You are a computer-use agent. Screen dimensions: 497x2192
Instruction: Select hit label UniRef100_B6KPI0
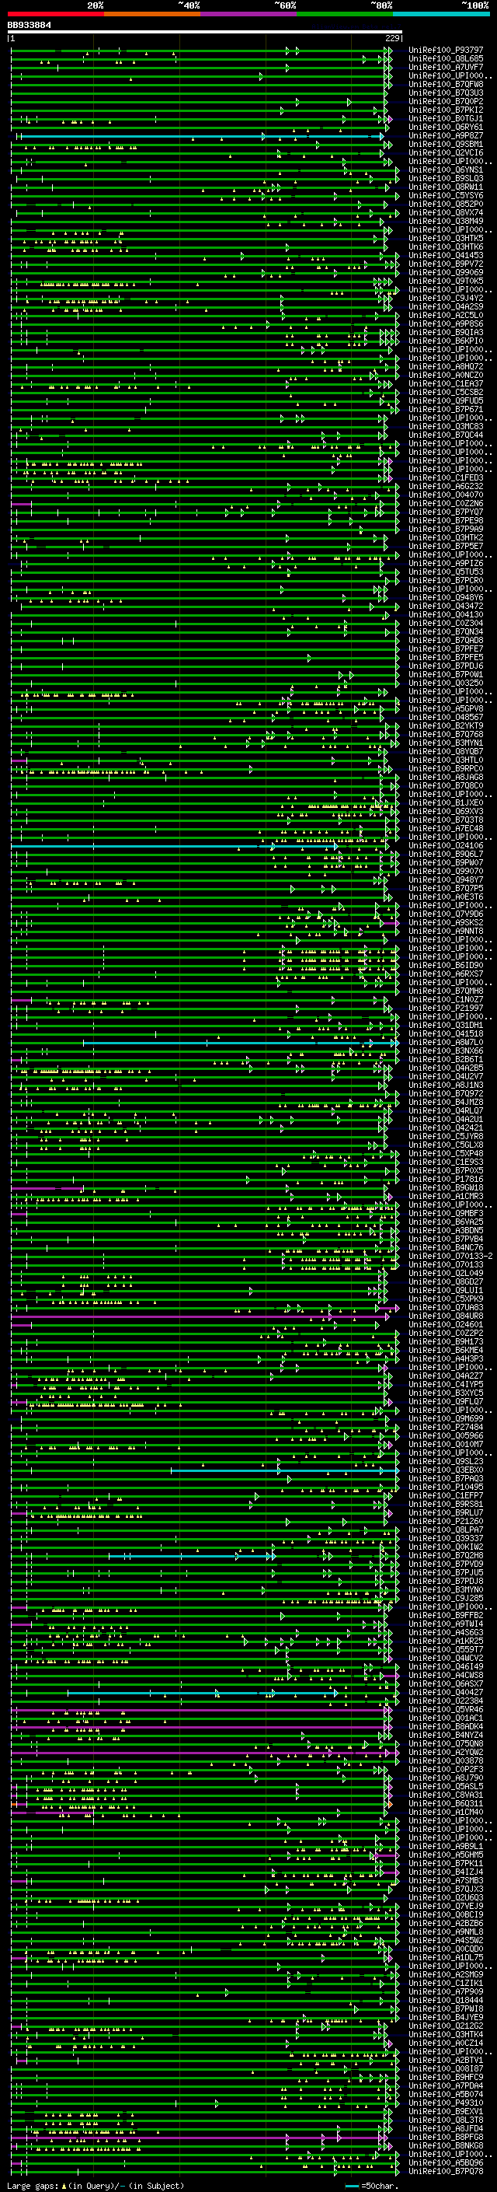[446, 341]
